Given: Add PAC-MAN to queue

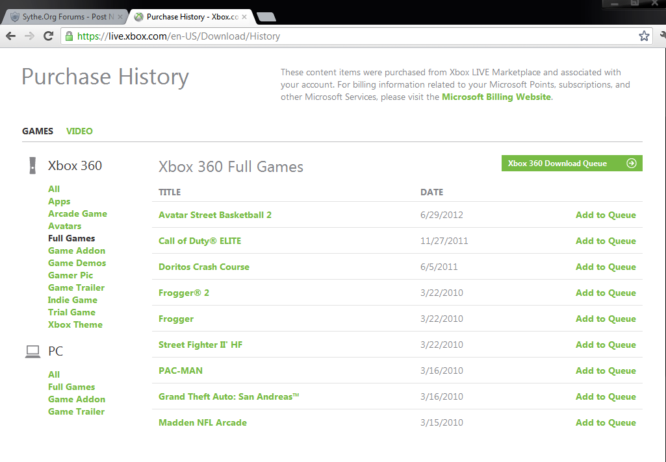Looking at the screenshot, I should [x=606, y=371].
